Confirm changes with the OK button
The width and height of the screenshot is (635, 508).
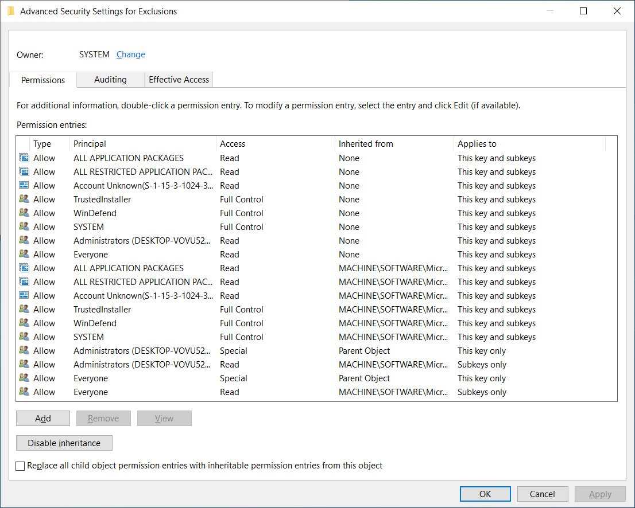pyautogui.click(x=485, y=494)
